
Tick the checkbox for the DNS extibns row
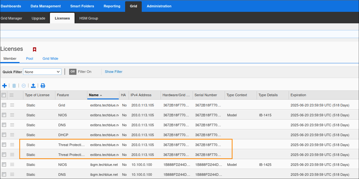[x=4, y=125]
